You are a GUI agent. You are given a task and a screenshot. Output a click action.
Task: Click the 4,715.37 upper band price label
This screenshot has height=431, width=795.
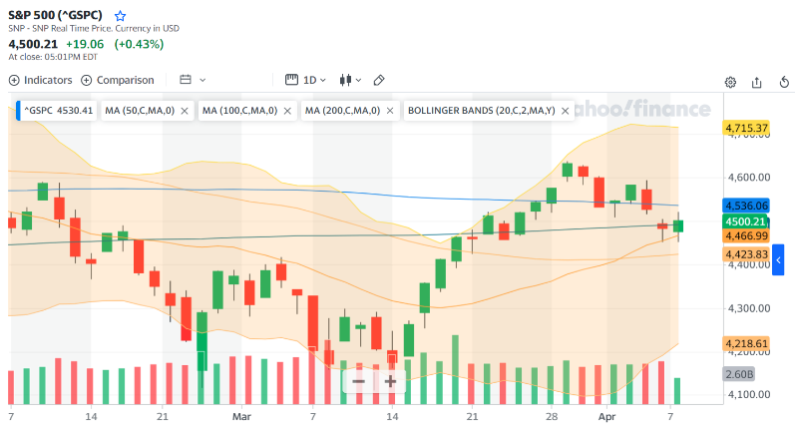pos(746,128)
